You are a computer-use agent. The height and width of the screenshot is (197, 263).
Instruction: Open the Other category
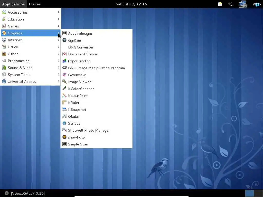point(31,54)
